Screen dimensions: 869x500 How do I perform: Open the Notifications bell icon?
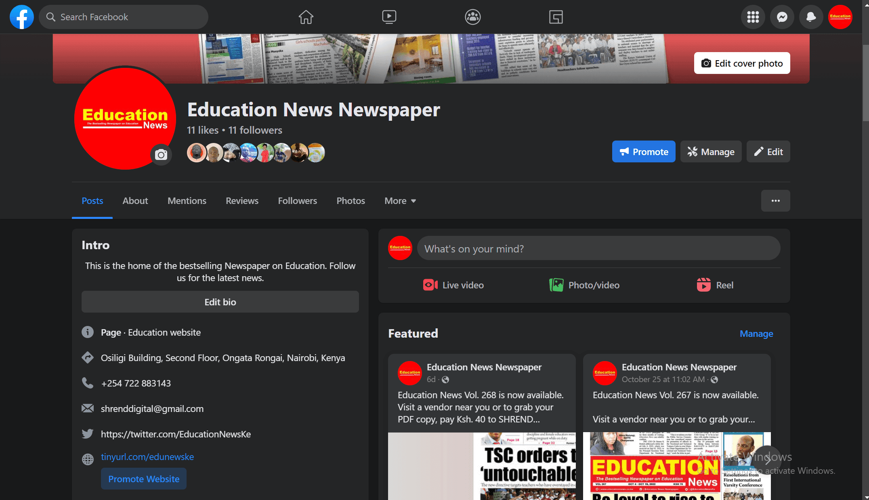tap(811, 17)
